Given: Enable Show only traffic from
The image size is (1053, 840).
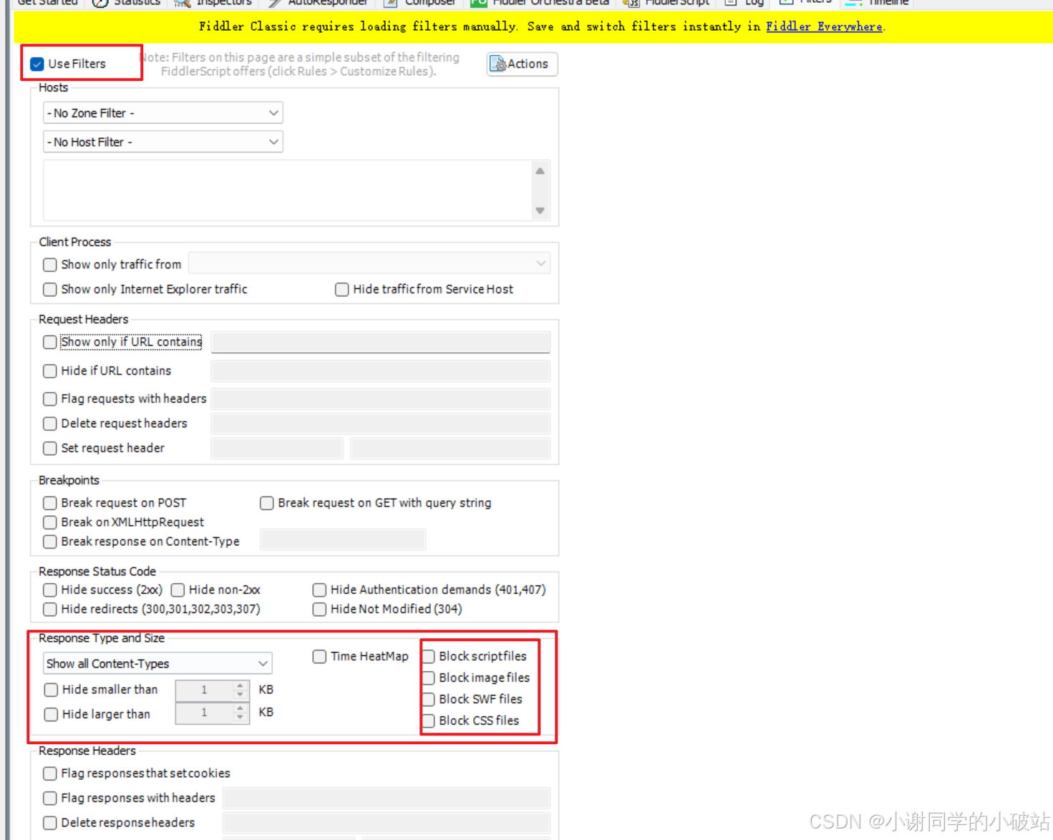Looking at the screenshot, I should tap(49, 265).
